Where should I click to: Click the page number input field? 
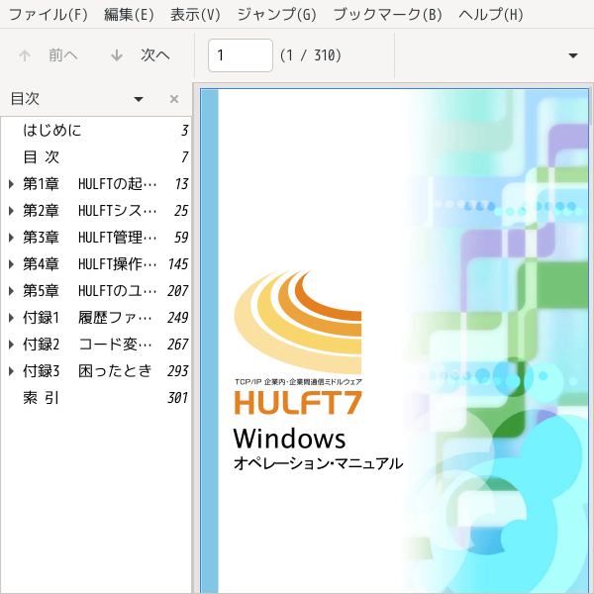[241, 55]
